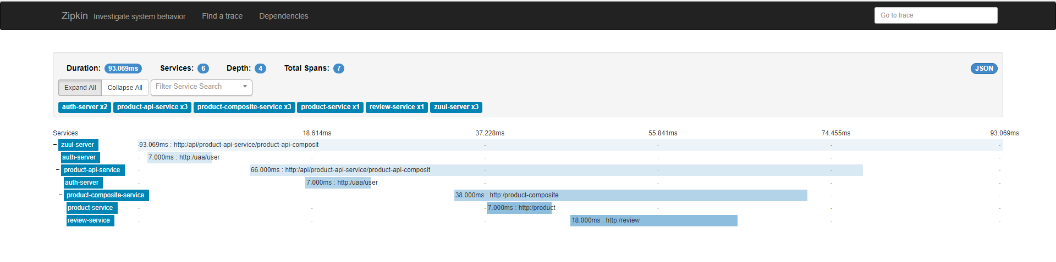Click the 74.455ms time axis label

(x=836, y=133)
